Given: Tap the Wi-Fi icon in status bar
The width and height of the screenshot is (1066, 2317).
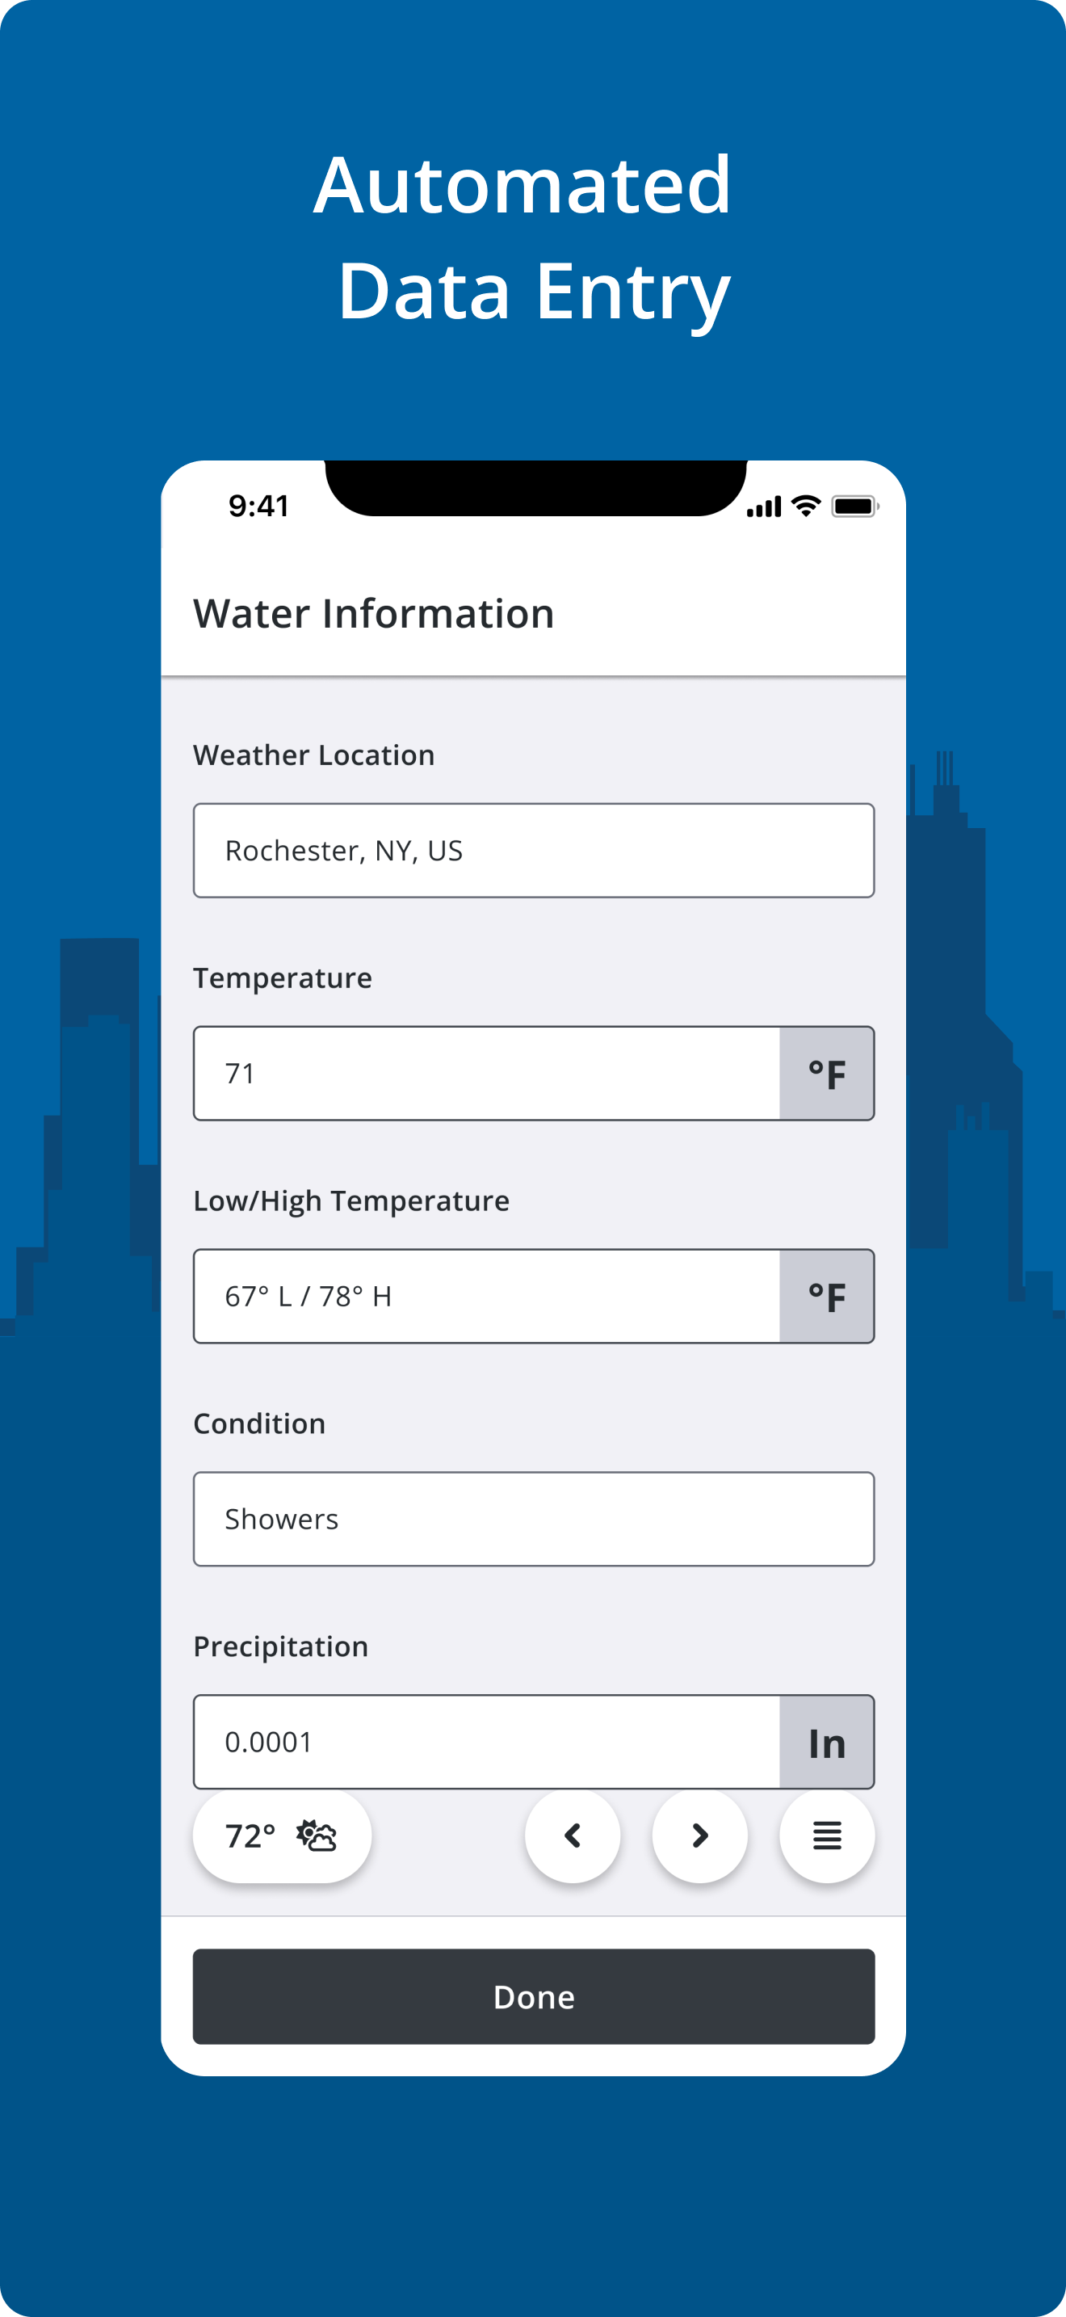Looking at the screenshot, I should (x=806, y=507).
